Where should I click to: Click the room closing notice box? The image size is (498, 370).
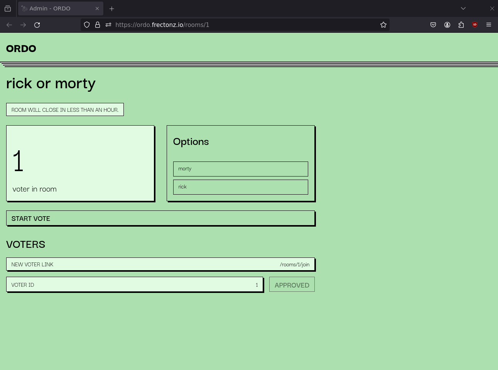pos(65,109)
